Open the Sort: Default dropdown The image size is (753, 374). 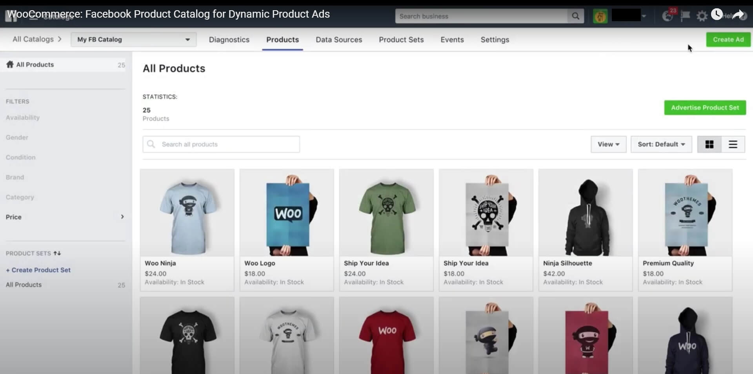click(661, 144)
